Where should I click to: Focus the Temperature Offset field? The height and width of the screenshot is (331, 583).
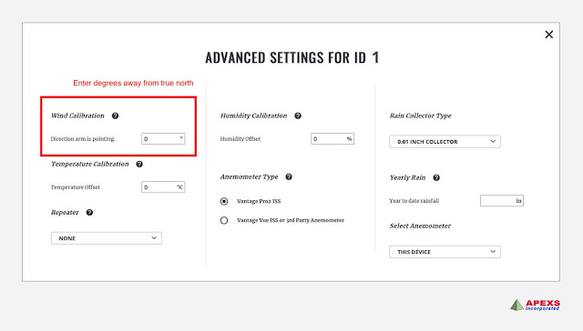pos(163,187)
